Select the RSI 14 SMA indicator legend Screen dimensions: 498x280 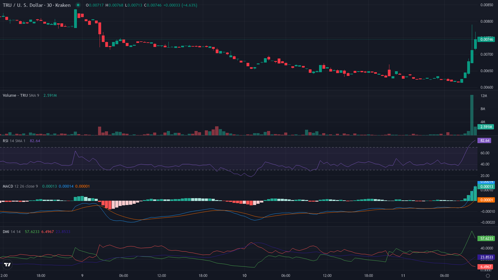[x=14, y=141]
